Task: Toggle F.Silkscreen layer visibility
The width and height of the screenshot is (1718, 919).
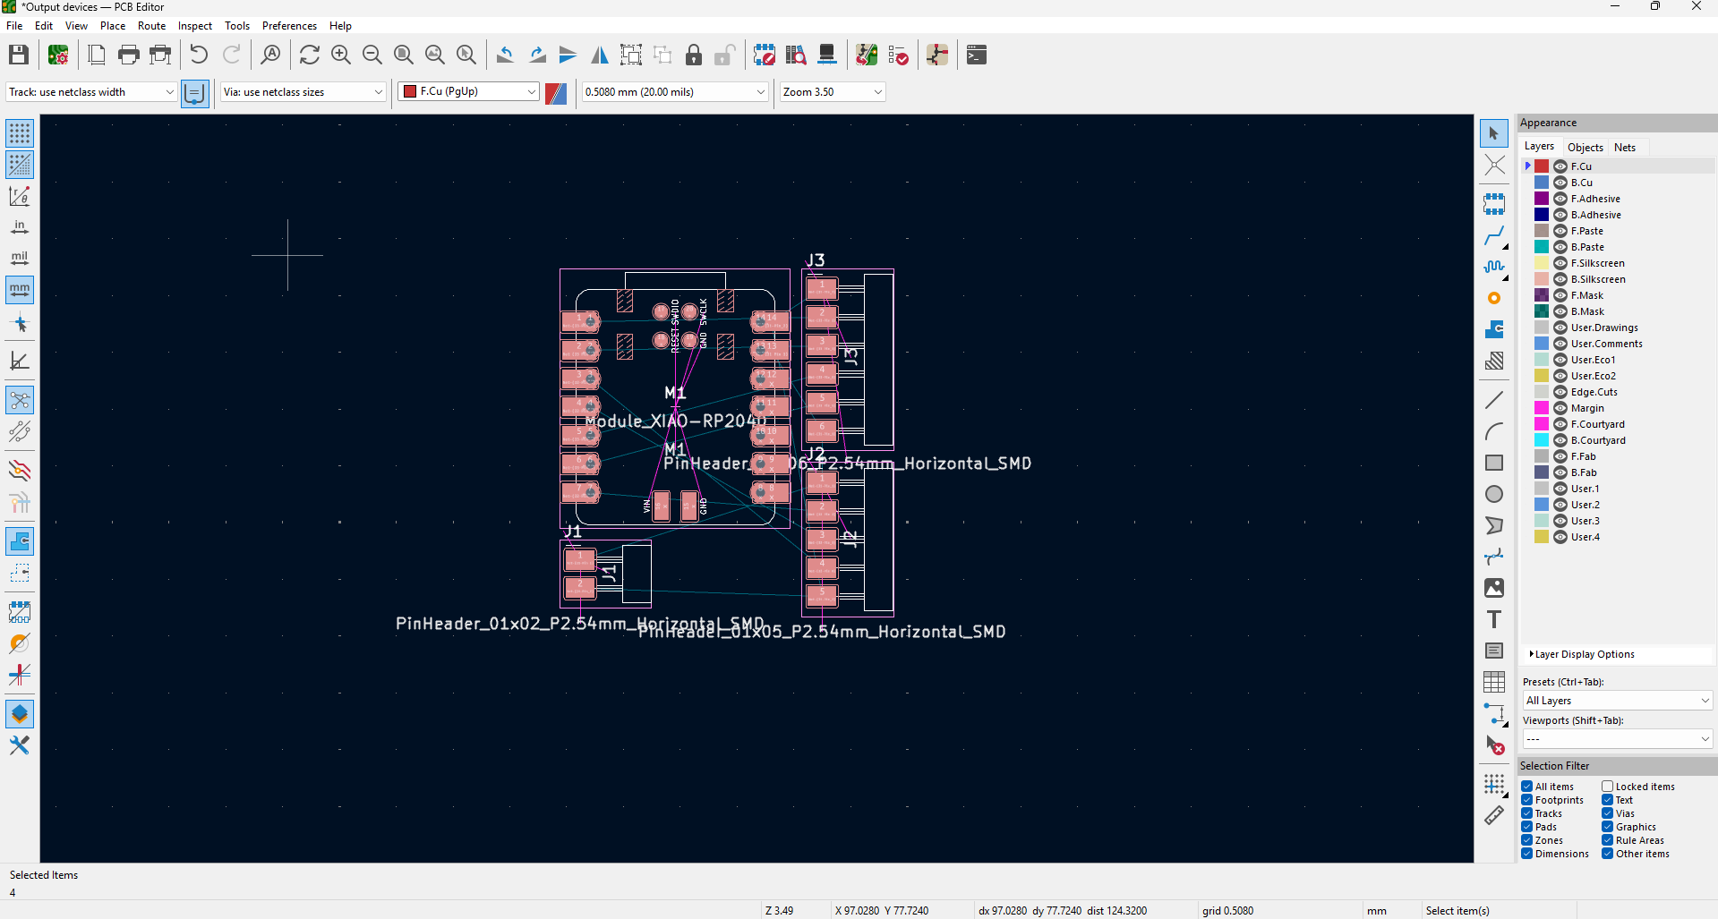Action: point(1560,263)
